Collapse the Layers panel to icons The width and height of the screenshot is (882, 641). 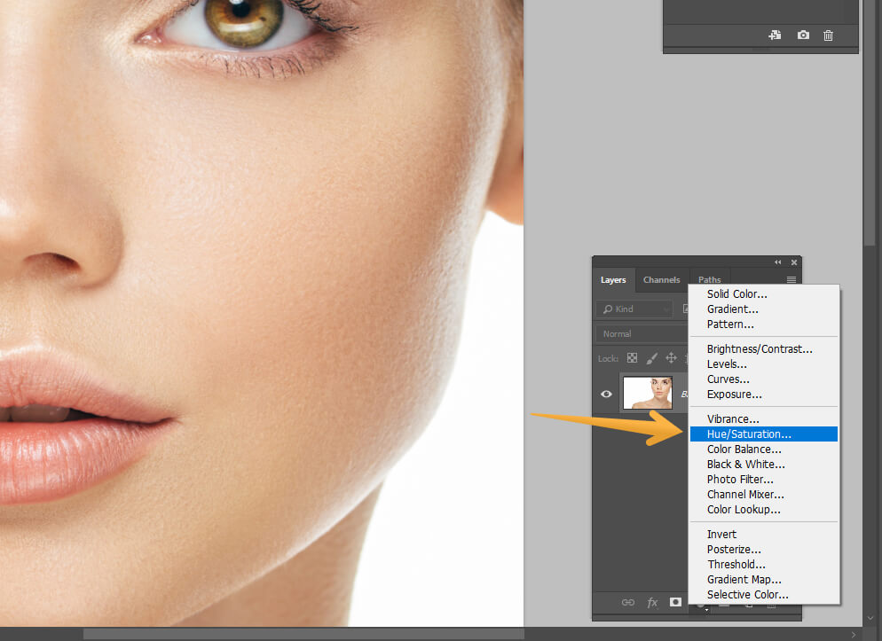[777, 262]
